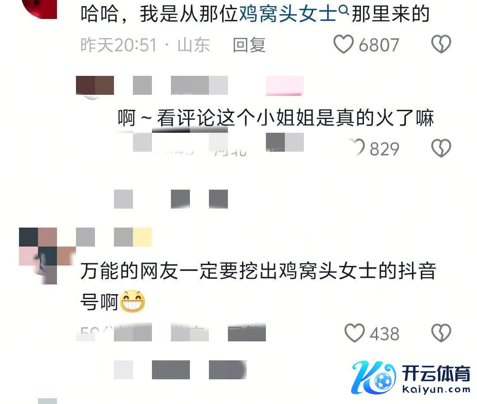This screenshot has height=404, width=477.
Task: Dislike the 6807-like comment via broken heart
Action: [441, 45]
